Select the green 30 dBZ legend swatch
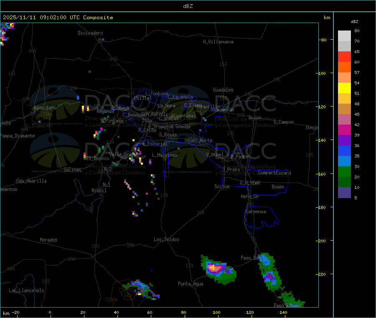376x318 pixels. click(x=344, y=171)
